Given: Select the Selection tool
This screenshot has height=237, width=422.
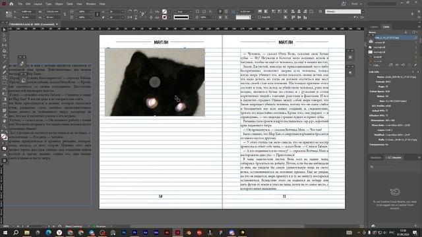Looking at the screenshot, I should [x=5, y=30].
